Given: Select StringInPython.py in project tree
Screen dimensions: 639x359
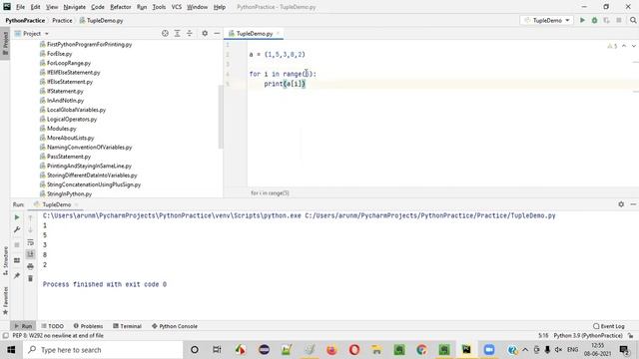Looking at the screenshot, I should 69,194.
